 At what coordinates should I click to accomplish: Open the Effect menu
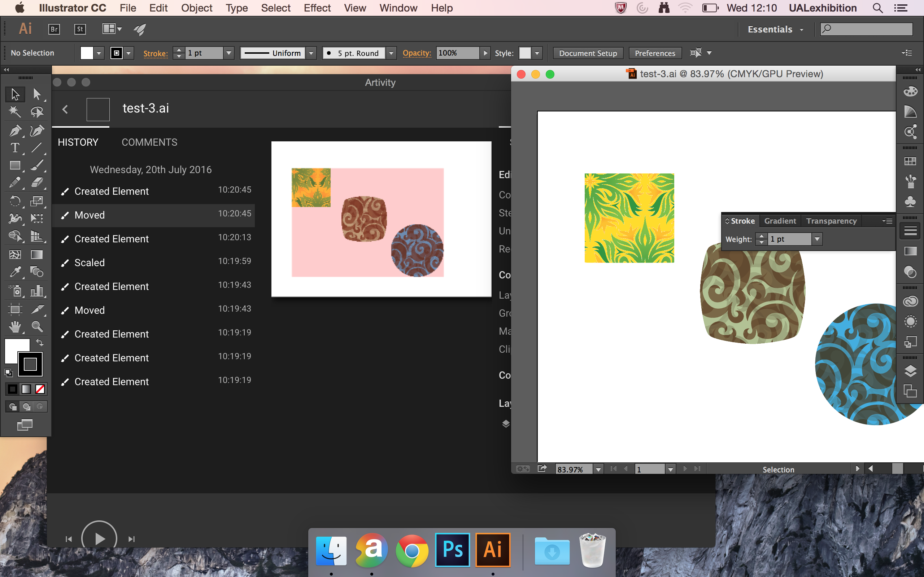coord(317,8)
